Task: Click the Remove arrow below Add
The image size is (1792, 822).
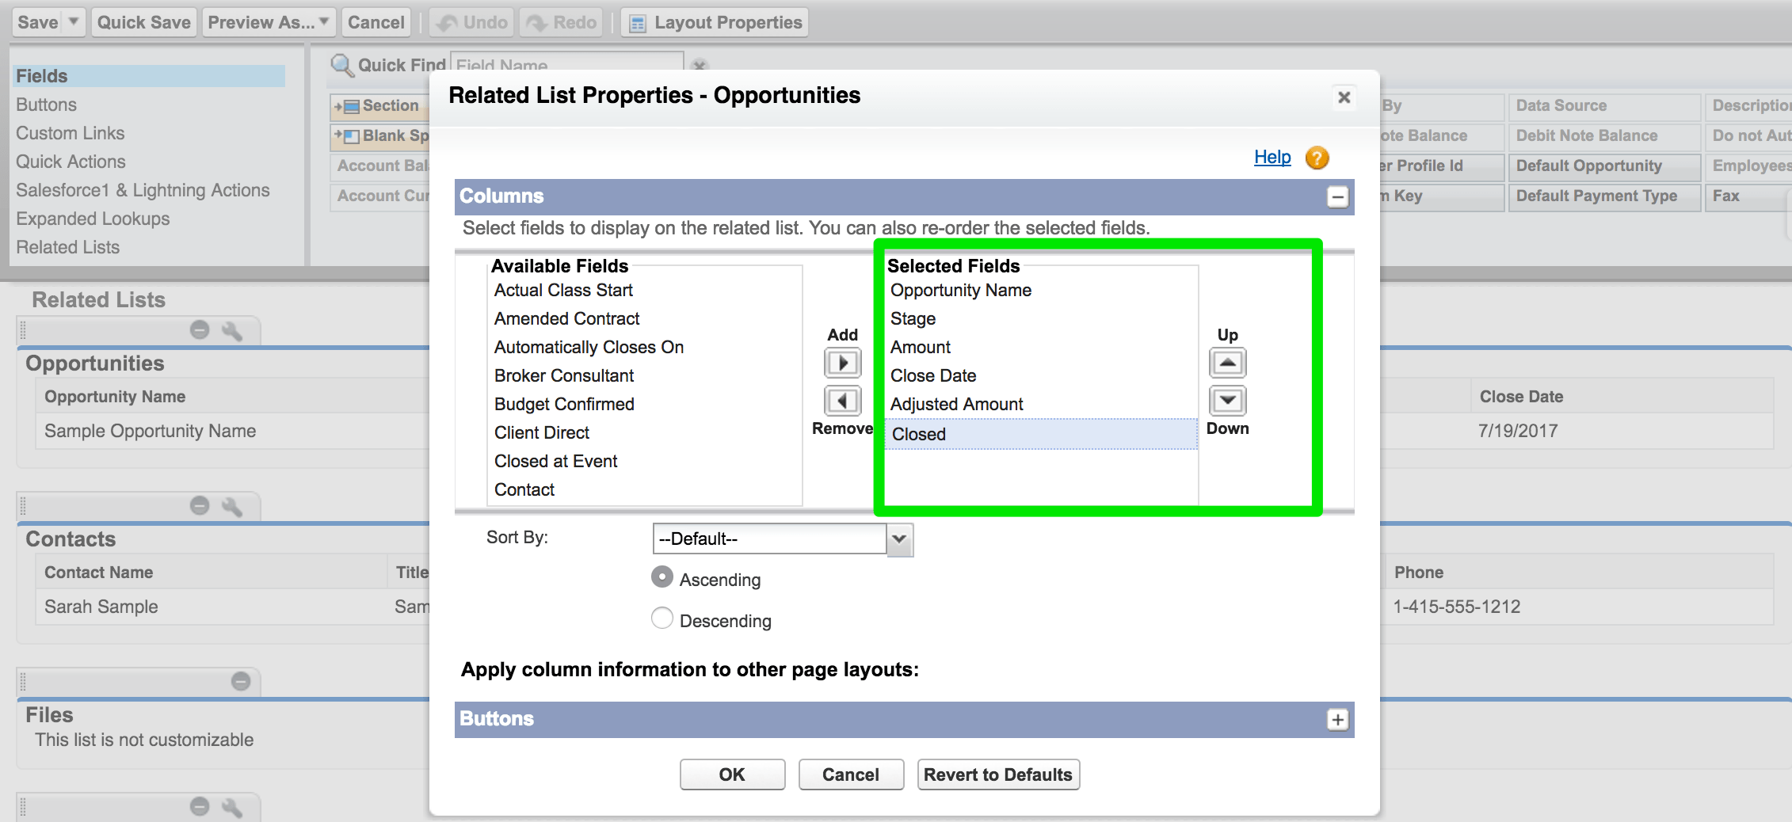Action: 842,401
